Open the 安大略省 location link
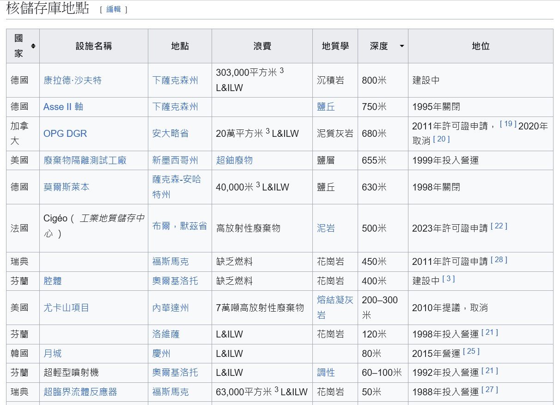 click(170, 134)
